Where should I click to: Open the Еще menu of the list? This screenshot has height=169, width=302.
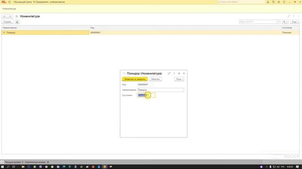(294, 22)
